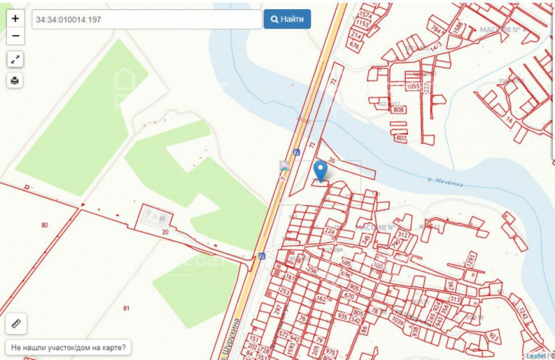This screenshot has width=555, height=360.
Task: Open the Leaflet attribution link
Action: click(536, 355)
